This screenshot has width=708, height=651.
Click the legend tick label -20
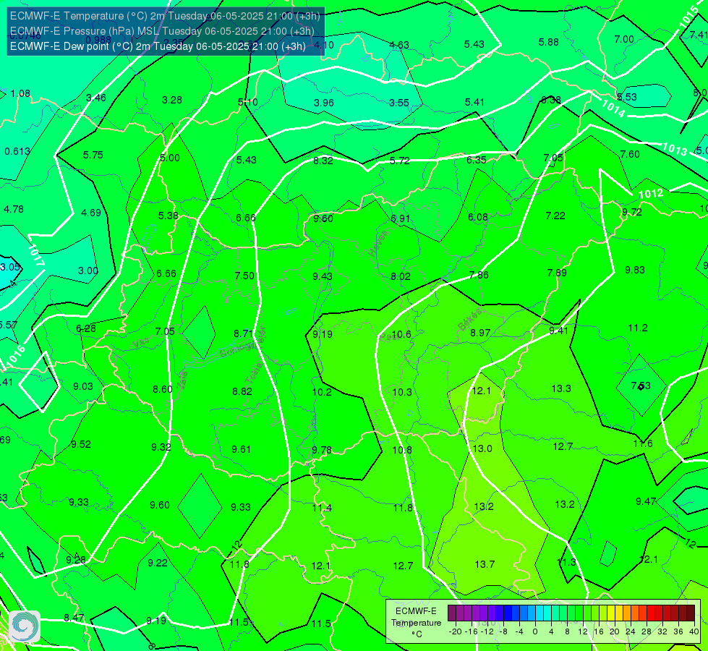tap(455, 631)
